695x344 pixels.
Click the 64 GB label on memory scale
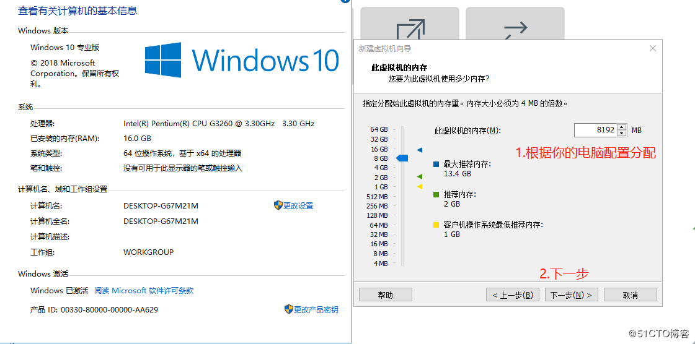point(379,129)
